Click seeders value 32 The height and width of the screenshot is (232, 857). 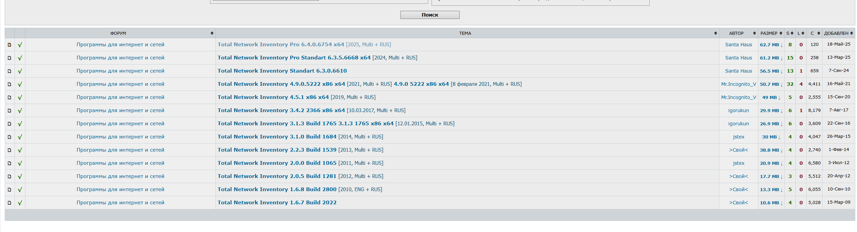790,84
